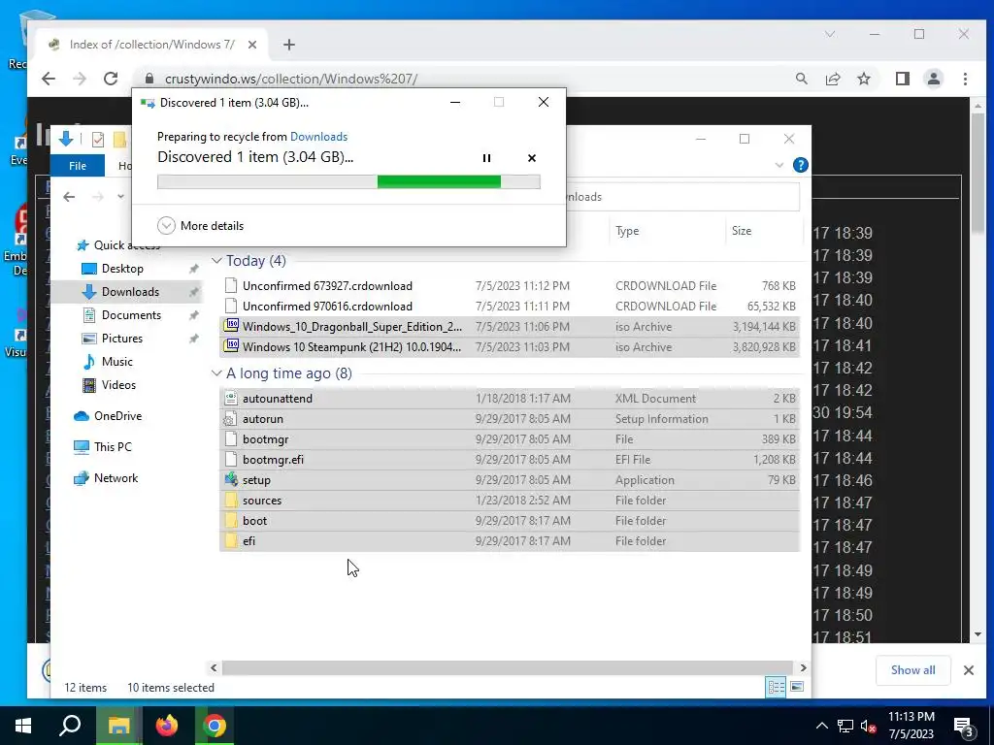Screen dimensions: 994x745
Task: Select the autounattend XML file
Action: pyautogui.click(x=509, y=399)
